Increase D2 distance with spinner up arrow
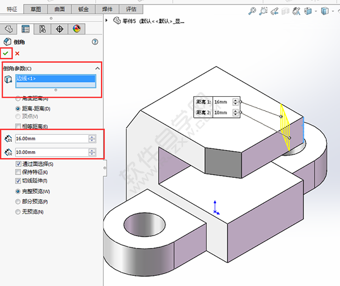 pyautogui.click(x=92, y=151)
